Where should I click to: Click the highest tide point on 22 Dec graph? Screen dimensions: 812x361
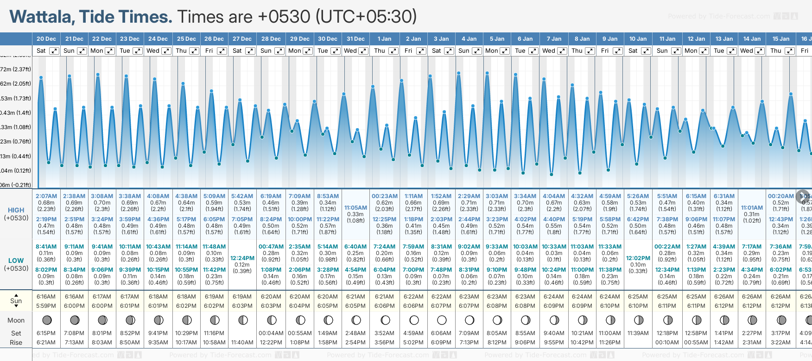click(98, 74)
